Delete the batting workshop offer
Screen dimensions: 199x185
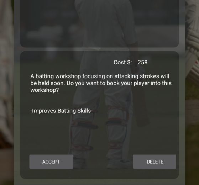point(155,162)
